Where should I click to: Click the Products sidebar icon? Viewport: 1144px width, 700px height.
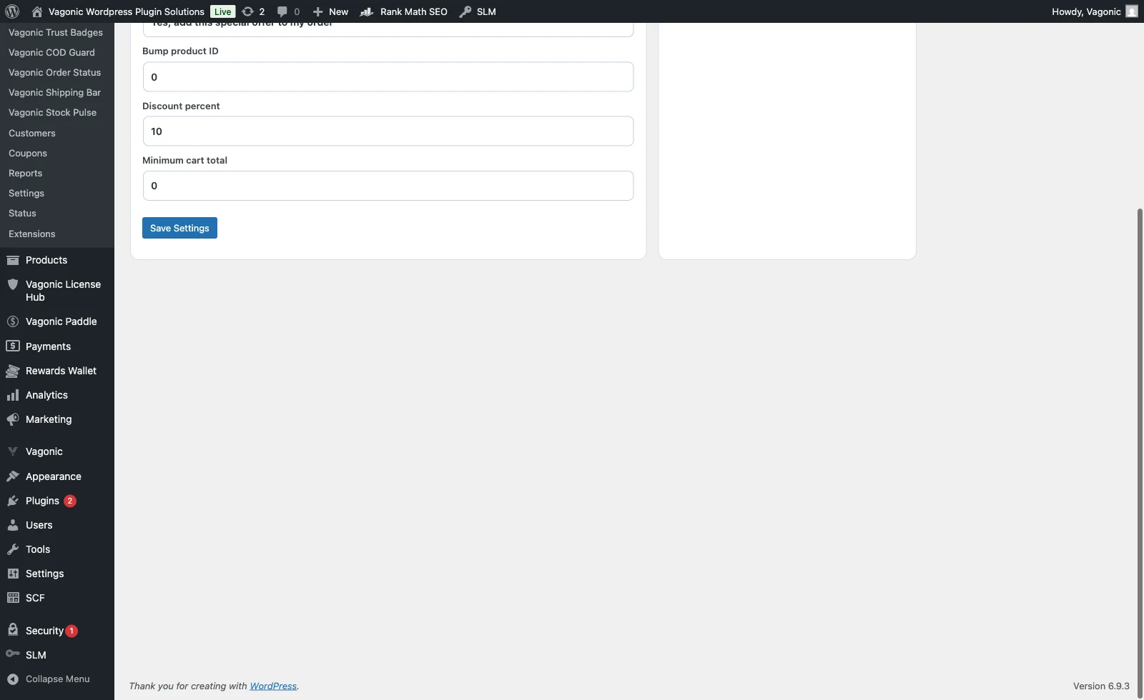pos(13,260)
